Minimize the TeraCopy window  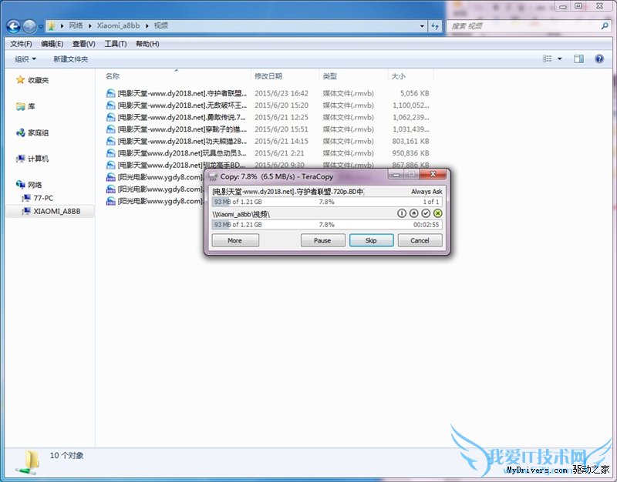click(x=396, y=175)
